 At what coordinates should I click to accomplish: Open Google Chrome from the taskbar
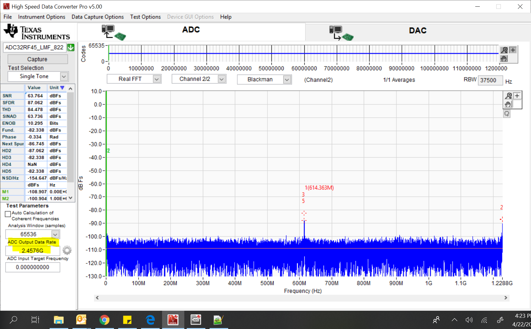click(x=104, y=320)
